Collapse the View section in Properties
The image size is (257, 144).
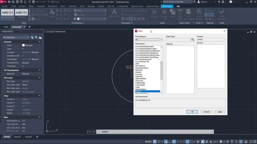click(39, 96)
